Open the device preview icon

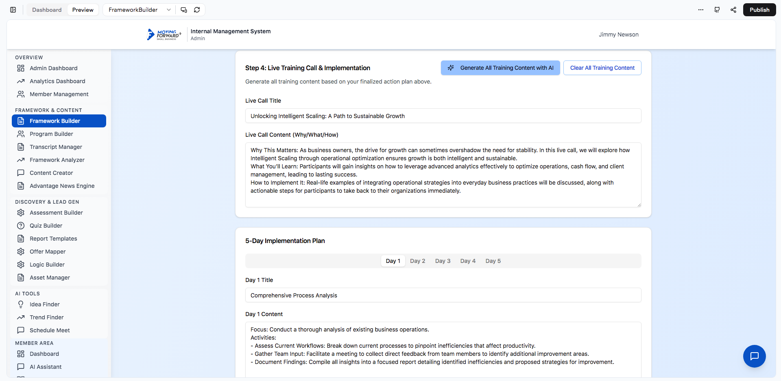coord(184,10)
